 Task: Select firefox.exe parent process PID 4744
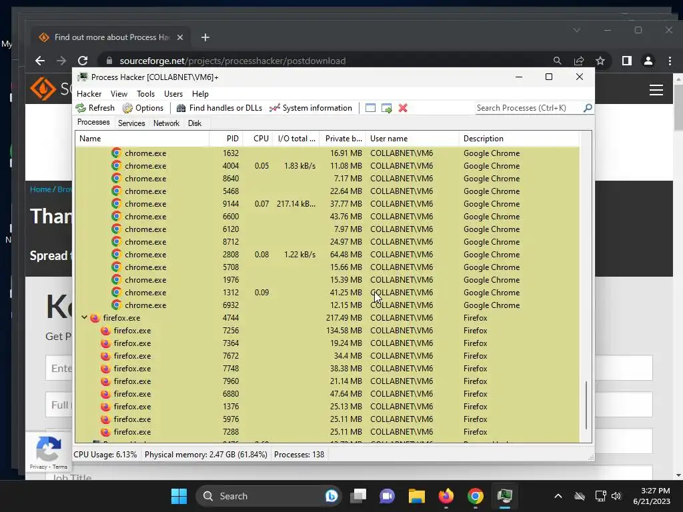point(327,318)
